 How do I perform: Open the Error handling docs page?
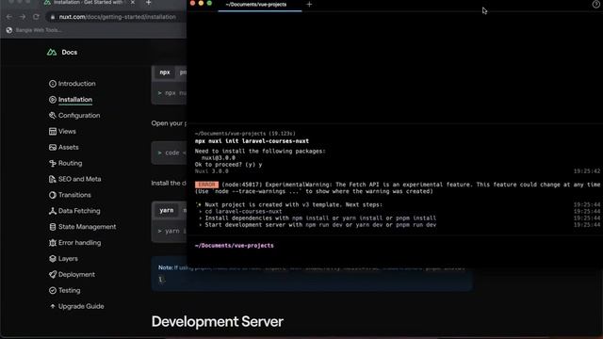click(79, 243)
